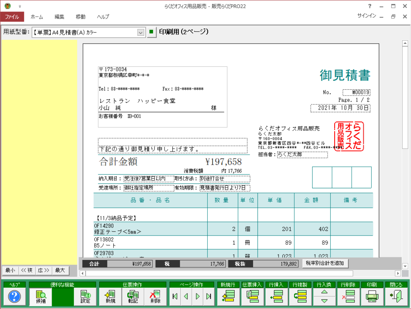Click the 転記 transfer slip icon

pos(133,296)
